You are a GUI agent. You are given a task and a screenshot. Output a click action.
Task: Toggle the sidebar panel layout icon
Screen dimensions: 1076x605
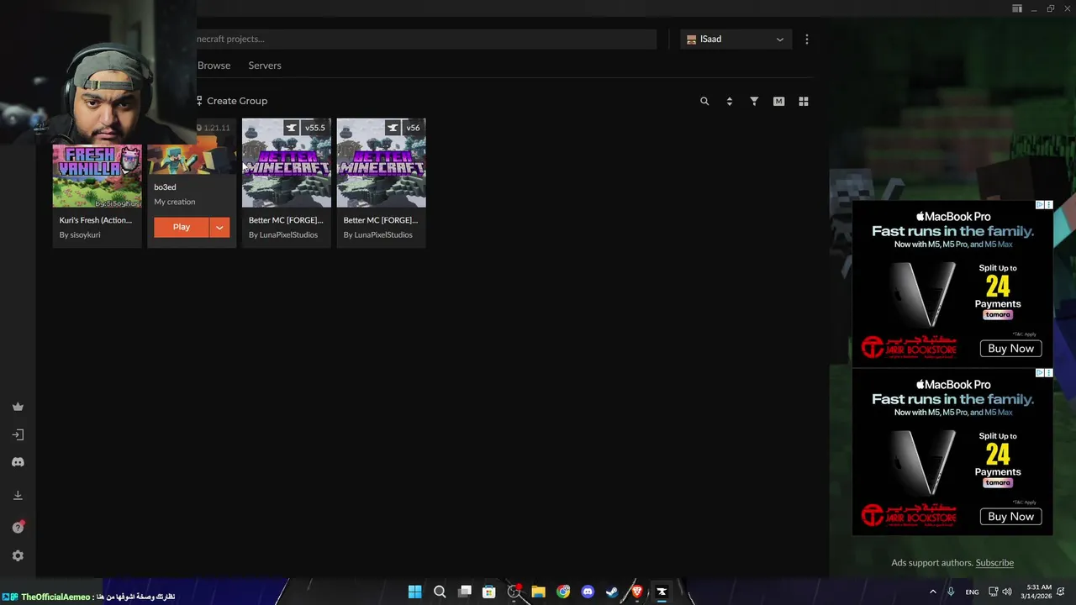[x=1017, y=8]
